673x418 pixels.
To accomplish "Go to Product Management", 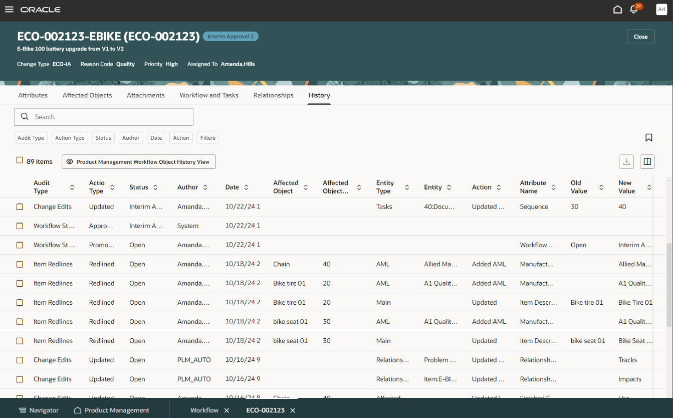I will coord(112,410).
